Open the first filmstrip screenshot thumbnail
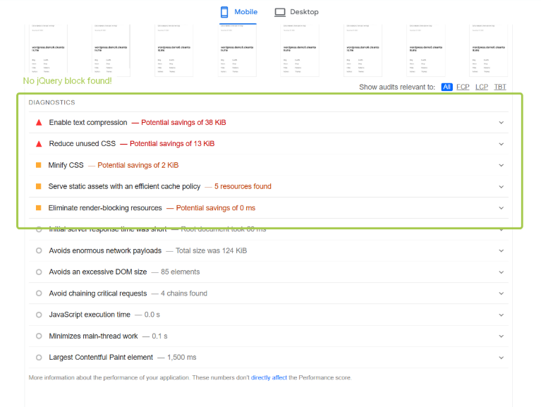Screen dimensions: 541x407 (49, 49)
